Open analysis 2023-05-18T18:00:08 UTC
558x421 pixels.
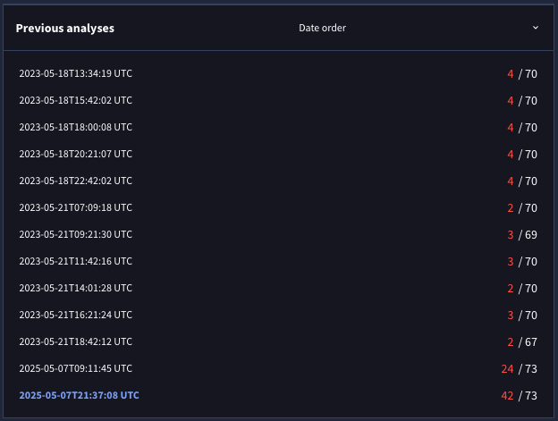75,127
